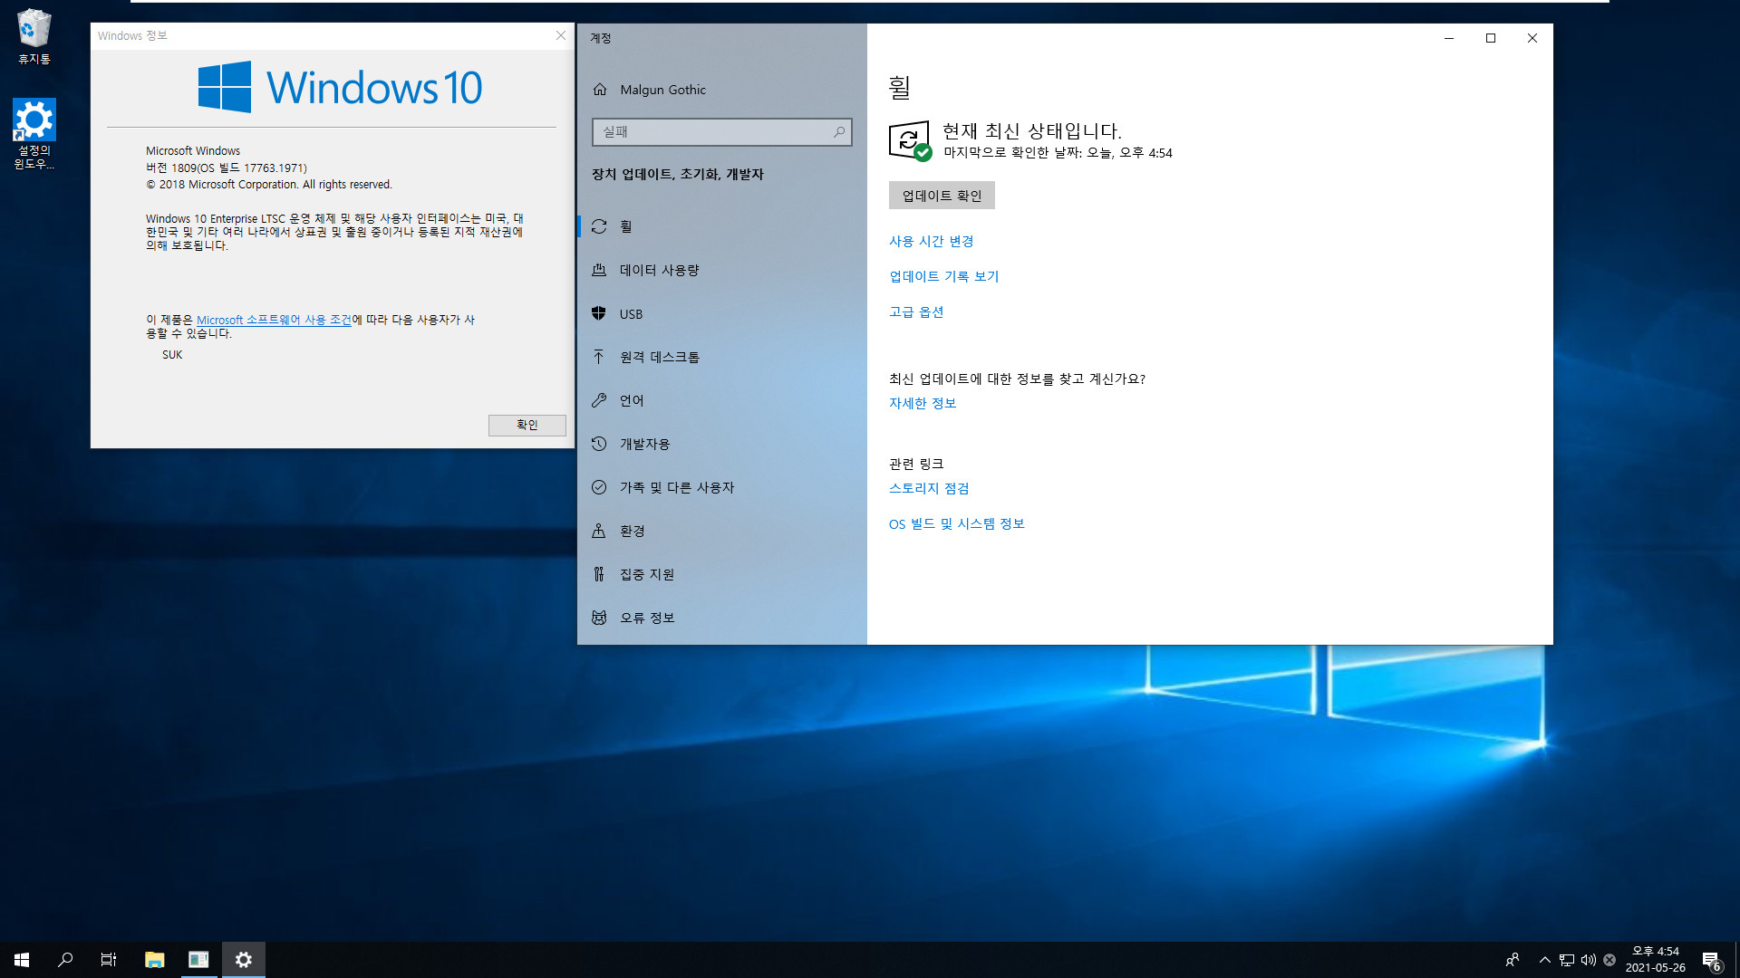Open the People icon in system tray
This screenshot has height=978, width=1740.
click(1512, 960)
